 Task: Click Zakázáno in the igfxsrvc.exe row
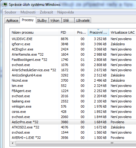[x=118, y=44]
